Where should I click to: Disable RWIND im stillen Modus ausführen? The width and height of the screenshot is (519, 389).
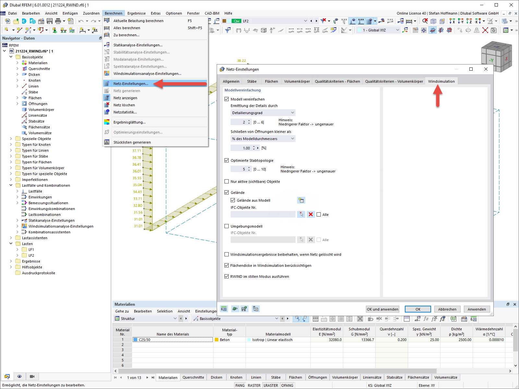[x=227, y=277]
